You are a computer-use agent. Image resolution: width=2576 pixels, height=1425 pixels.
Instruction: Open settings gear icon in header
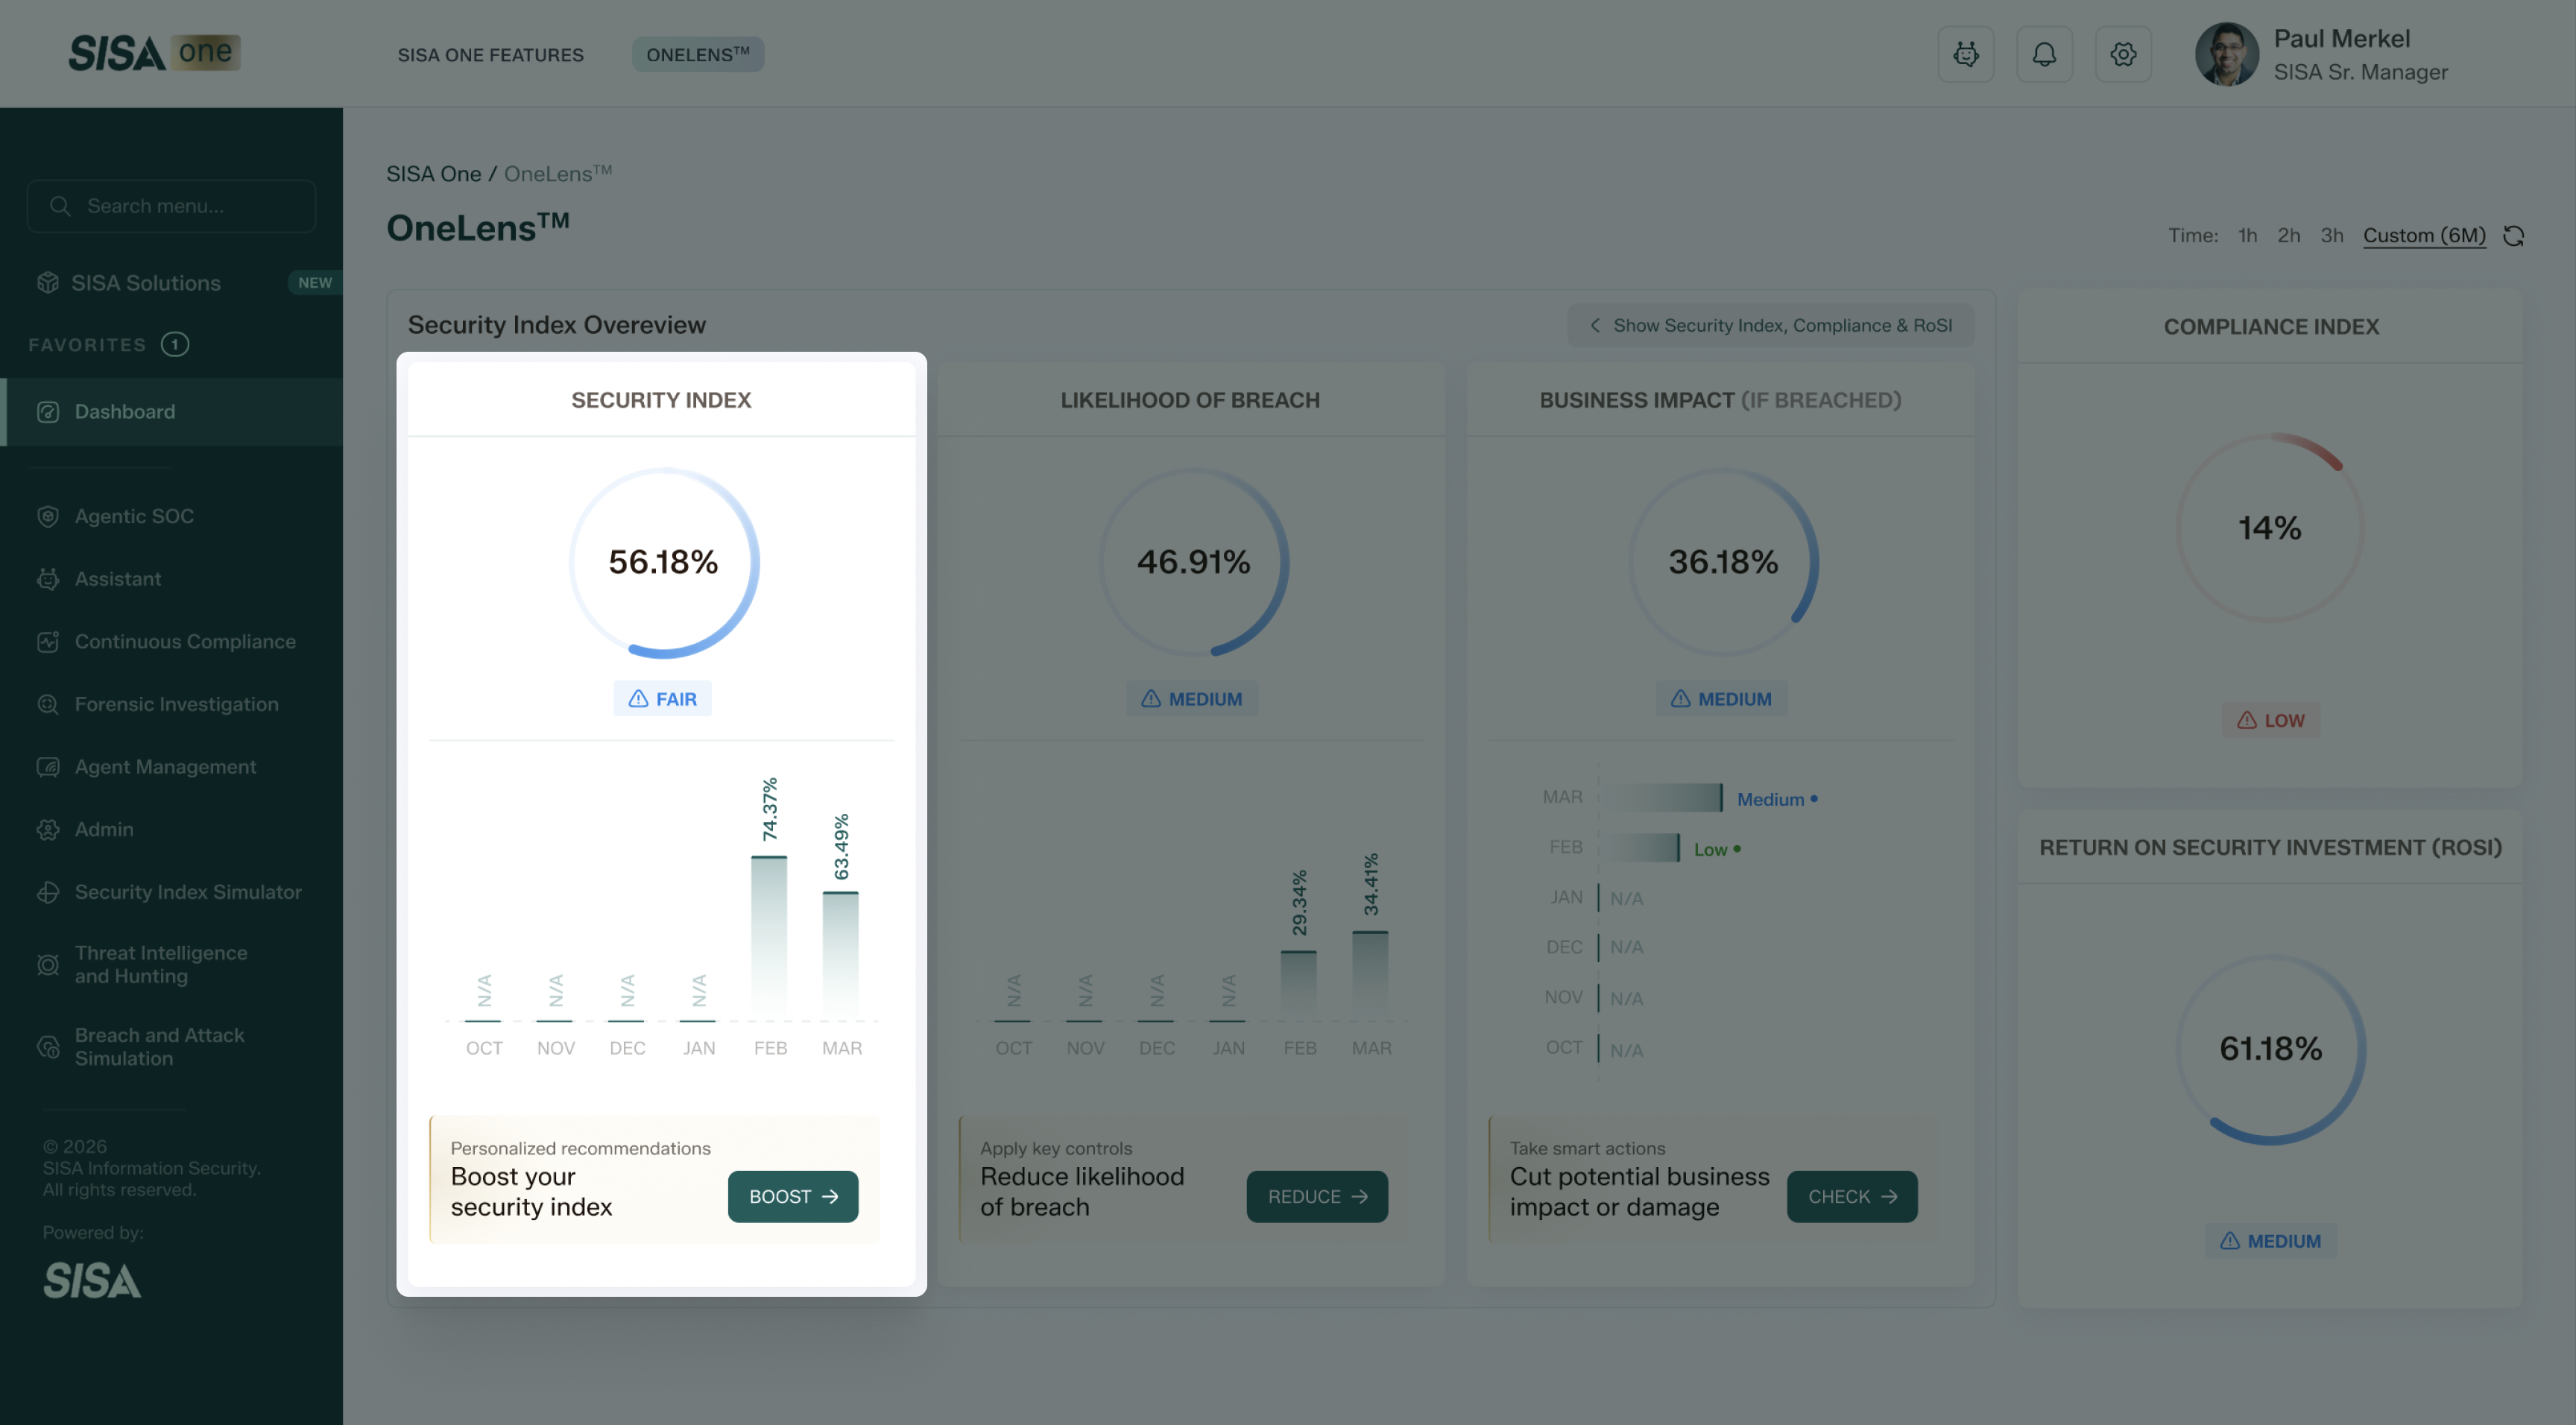click(x=2123, y=54)
